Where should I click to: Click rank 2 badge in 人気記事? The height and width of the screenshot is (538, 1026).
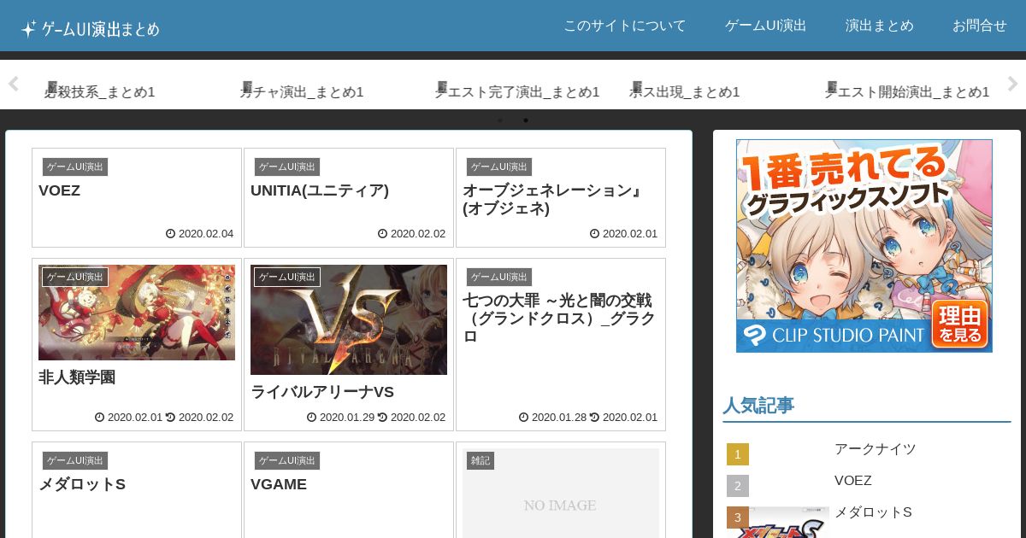tap(738, 486)
